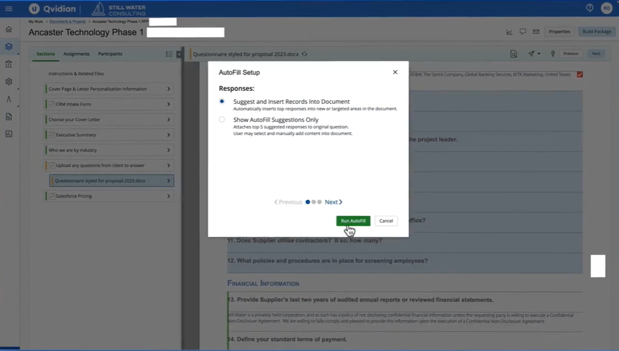Go to Previous step in AutoFill dialog
The height and width of the screenshot is (351, 619).
pos(288,202)
